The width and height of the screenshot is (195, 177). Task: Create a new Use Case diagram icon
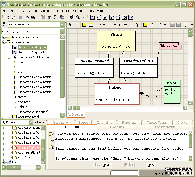93,17
